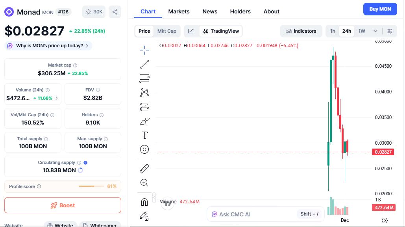Click the Profile score progress bar

coord(91,186)
